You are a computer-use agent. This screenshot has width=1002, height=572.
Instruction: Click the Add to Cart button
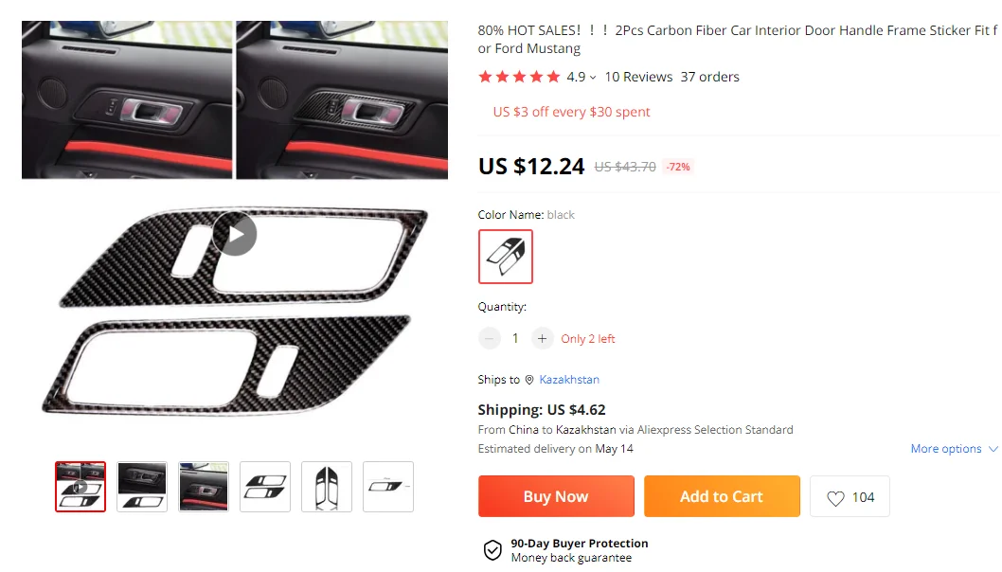click(722, 496)
